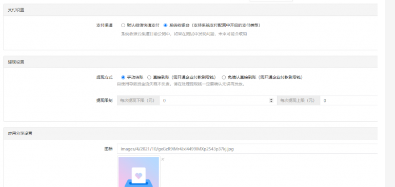Click the hint text about 系统收银台渠道目前公测中
Viewport: 395px width, 187px height.
click(x=184, y=34)
